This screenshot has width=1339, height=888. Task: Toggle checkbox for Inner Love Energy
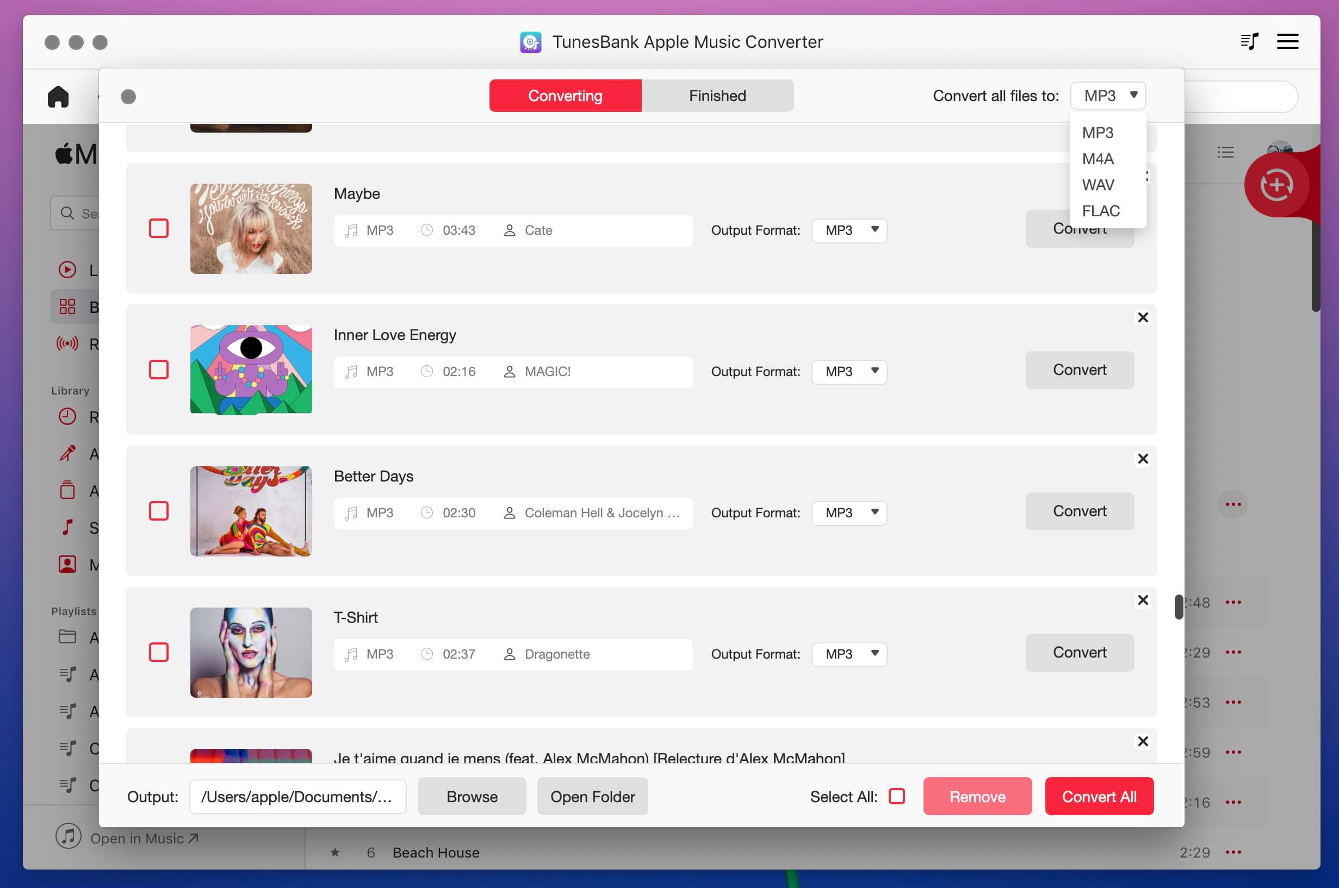(158, 368)
